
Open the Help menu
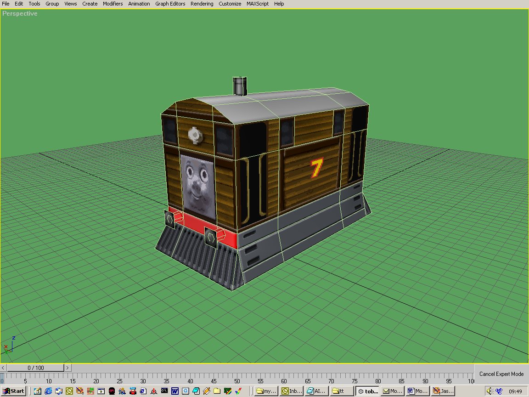(x=279, y=4)
